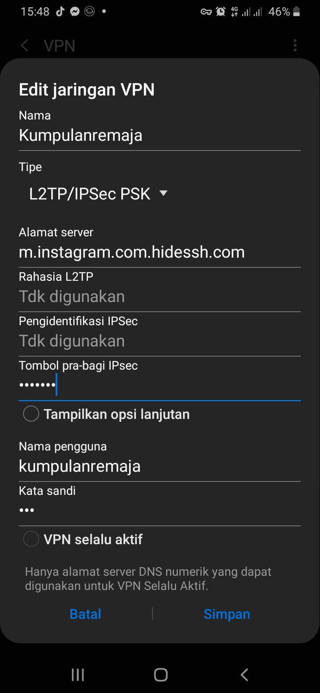
Task: Tap the alarm clock status icon
Action: tap(221, 12)
